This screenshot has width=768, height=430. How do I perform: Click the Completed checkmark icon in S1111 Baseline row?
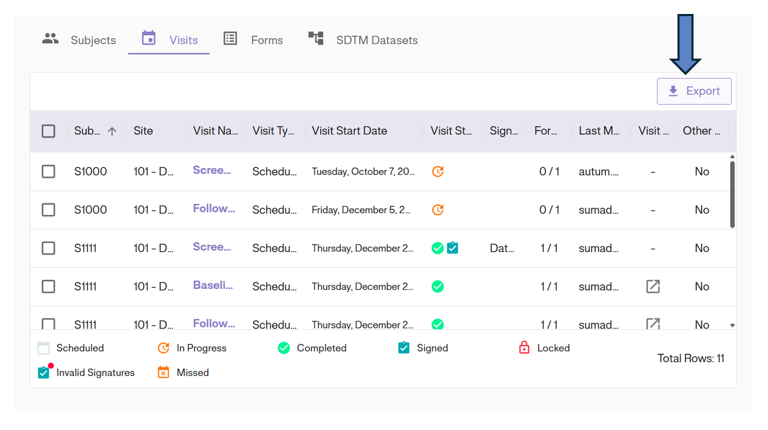[x=437, y=286]
